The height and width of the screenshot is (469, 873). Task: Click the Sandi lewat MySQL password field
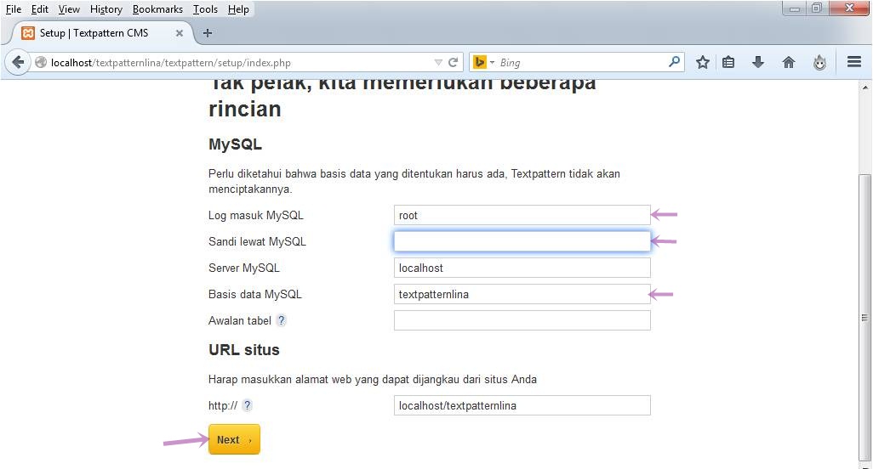tap(522, 241)
